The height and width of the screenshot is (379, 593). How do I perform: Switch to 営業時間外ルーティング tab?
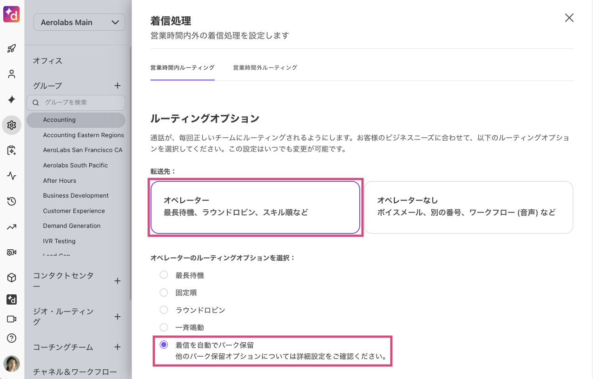pyautogui.click(x=265, y=67)
